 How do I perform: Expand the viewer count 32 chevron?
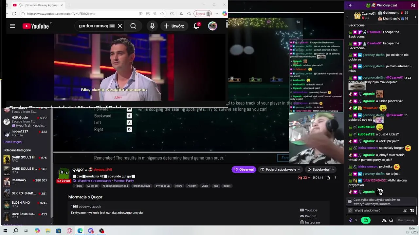point(309,178)
